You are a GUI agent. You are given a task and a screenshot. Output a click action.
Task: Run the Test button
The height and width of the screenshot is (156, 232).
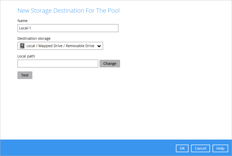tap(25, 75)
